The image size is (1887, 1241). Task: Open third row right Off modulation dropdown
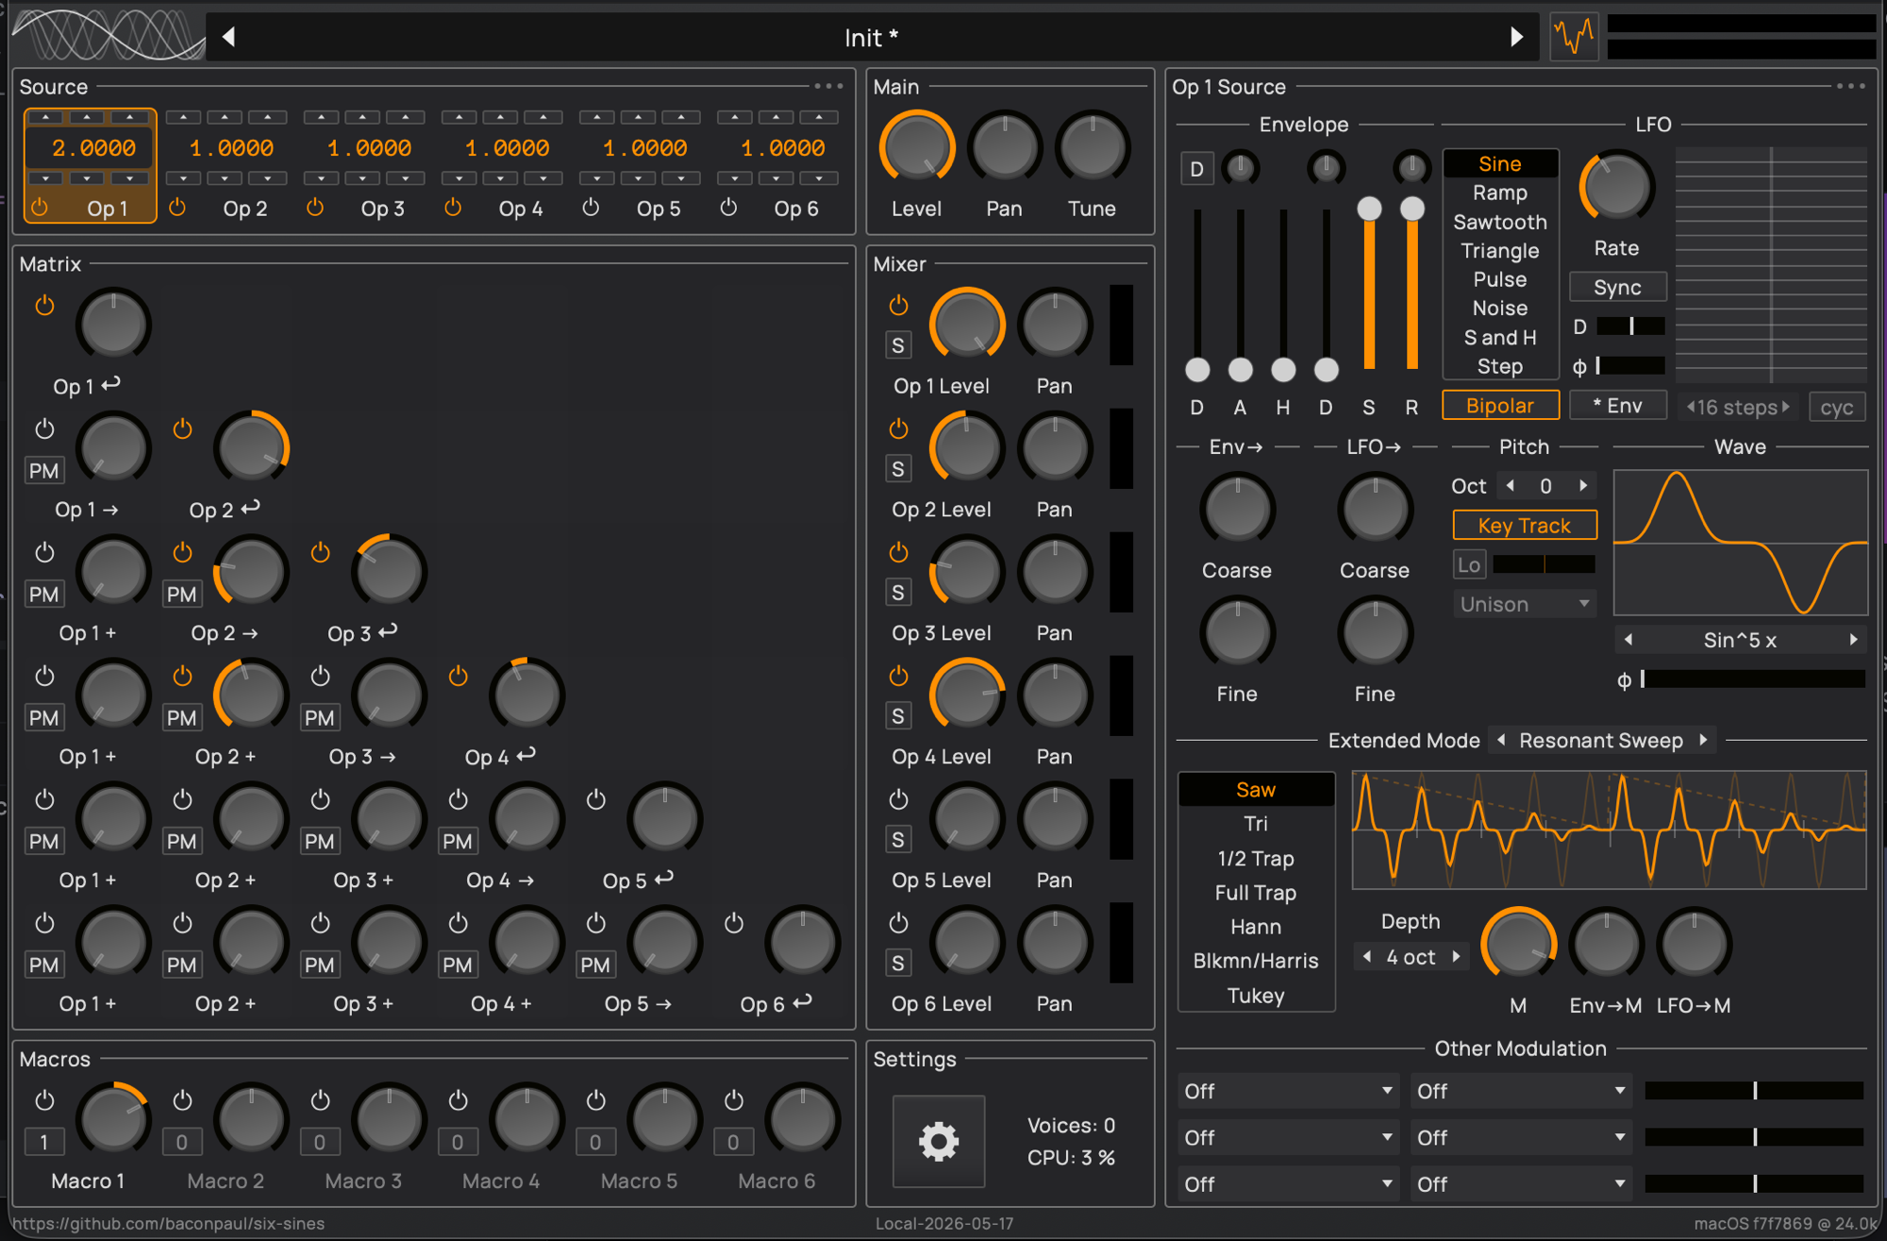click(1521, 1183)
